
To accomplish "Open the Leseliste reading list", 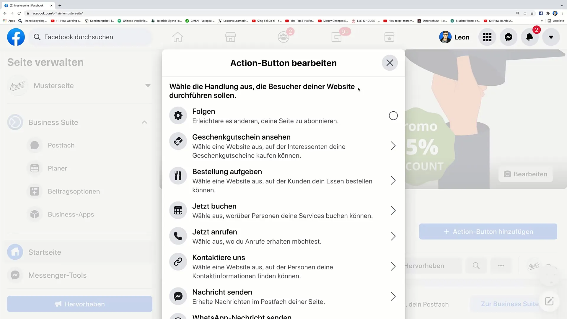I will coord(555,21).
